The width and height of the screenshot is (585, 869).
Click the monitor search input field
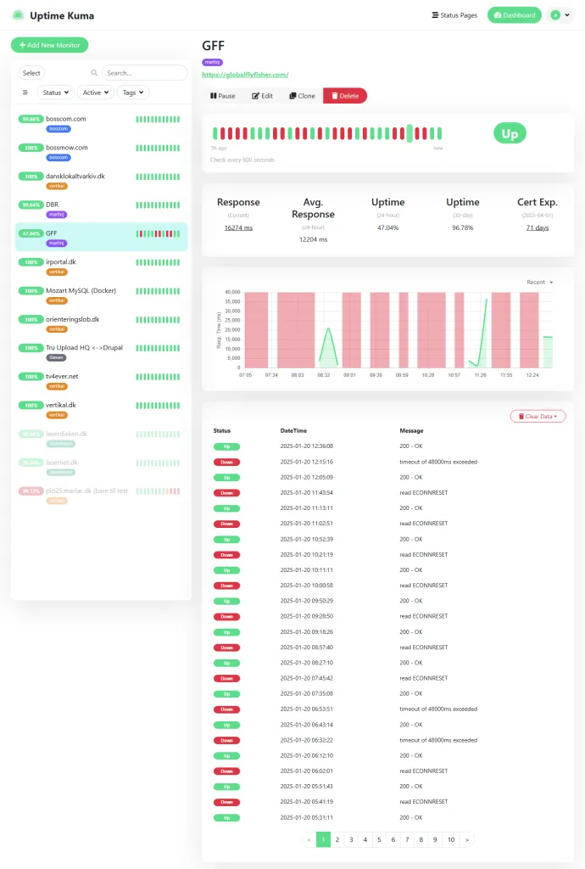point(142,74)
